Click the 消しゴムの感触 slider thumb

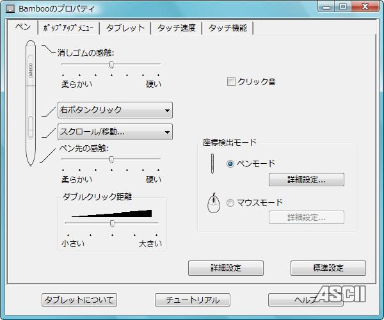coord(111,65)
